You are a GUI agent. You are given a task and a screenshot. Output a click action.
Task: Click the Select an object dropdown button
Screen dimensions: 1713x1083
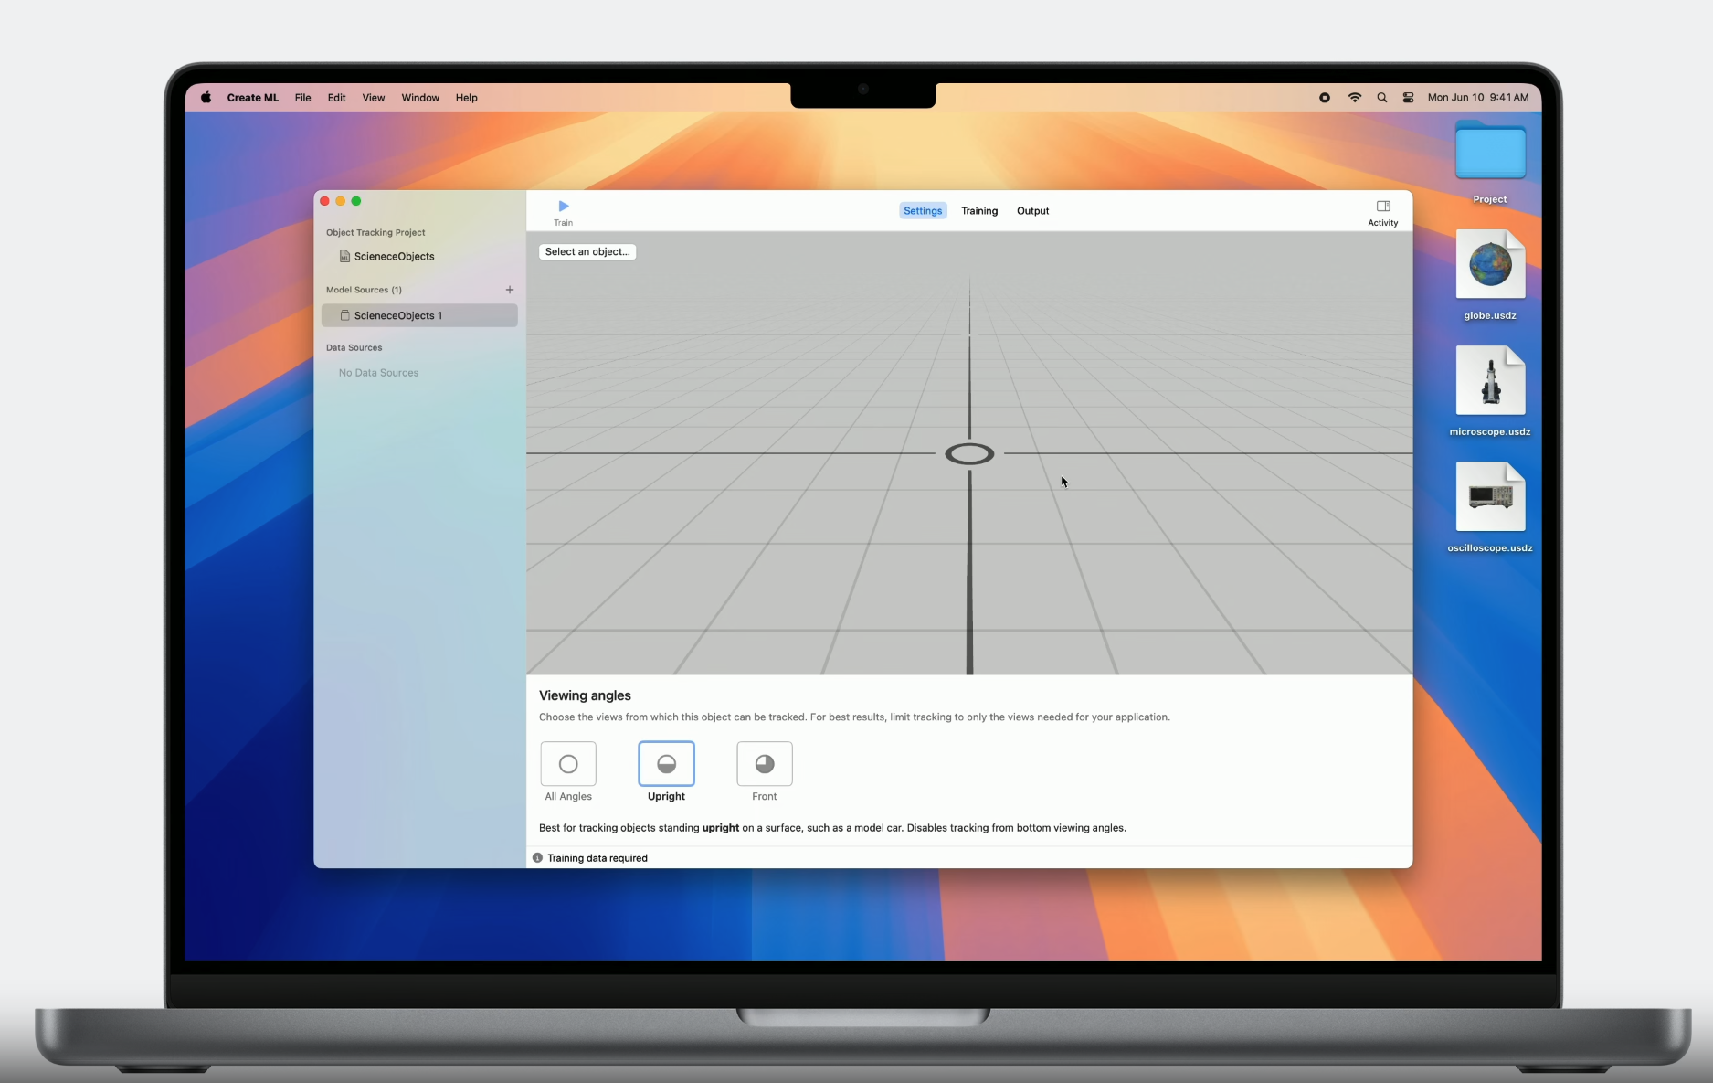pyautogui.click(x=587, y=252)
